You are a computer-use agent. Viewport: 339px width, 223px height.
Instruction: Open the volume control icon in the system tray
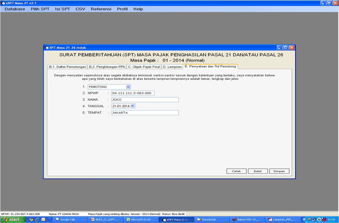click(x=319, y=219)
